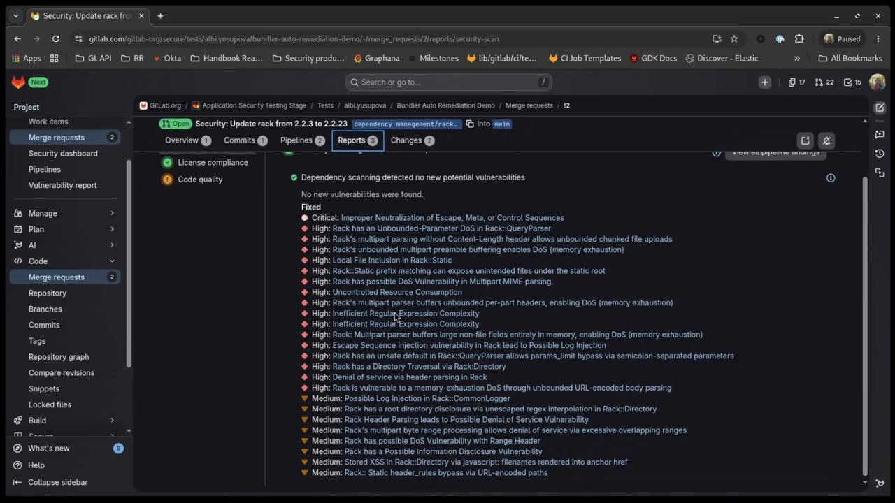Click the notifications bell-off icon

(x=826, y=140)
